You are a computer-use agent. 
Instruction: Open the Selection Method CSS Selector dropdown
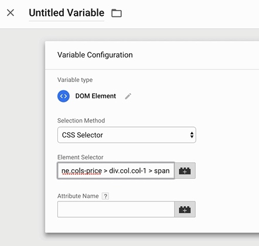point(127,135)
